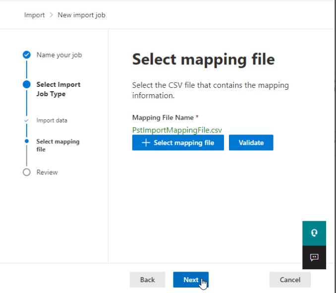
Task: Click the blue circle beside Select Import Job Type
Action: coord(27,85)
